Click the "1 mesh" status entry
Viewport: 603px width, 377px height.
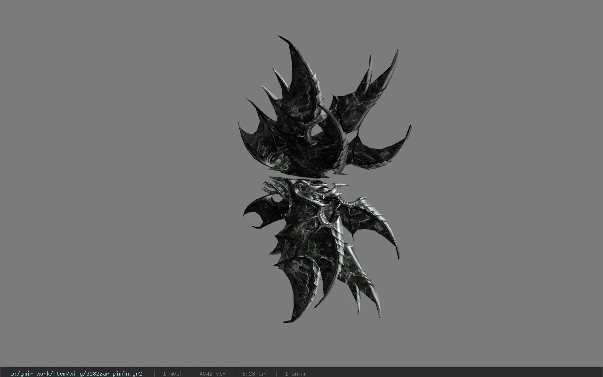click(172, 374)
